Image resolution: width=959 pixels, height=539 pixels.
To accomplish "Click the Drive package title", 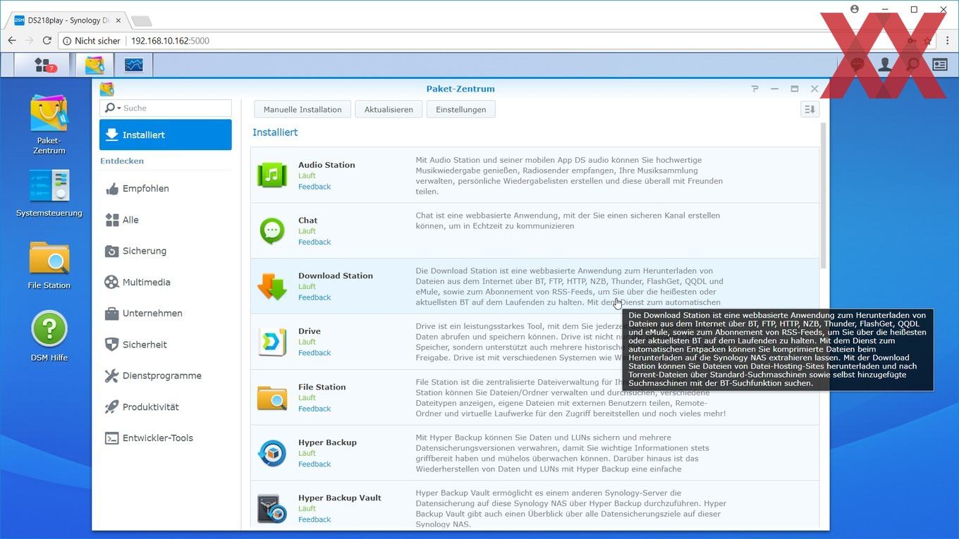I will point(310,331).
